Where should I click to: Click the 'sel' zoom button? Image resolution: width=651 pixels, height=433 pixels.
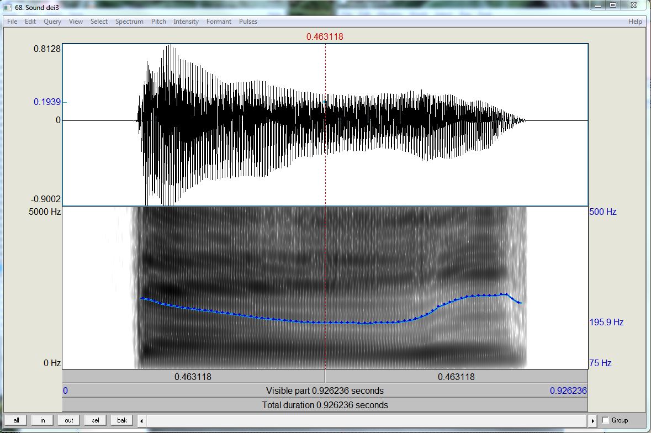point(96,420)
